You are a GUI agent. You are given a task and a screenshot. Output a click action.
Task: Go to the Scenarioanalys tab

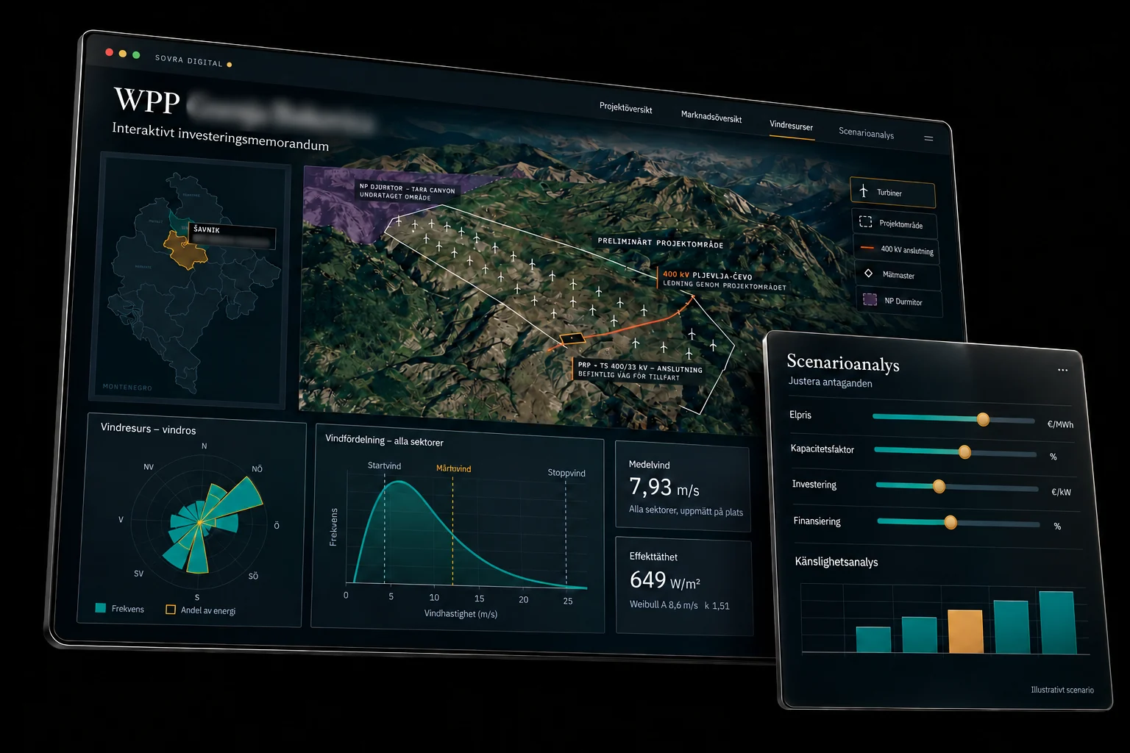coord(867,133)
